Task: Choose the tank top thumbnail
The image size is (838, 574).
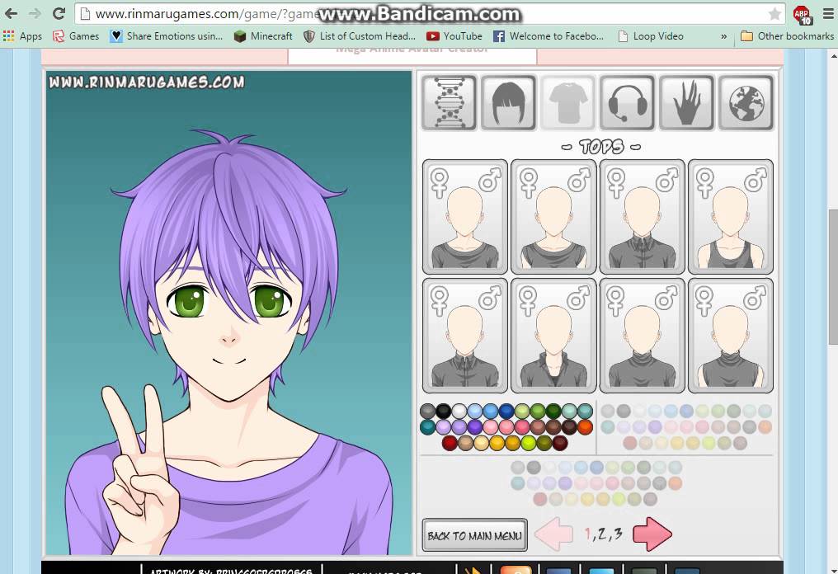Action: 731,216
